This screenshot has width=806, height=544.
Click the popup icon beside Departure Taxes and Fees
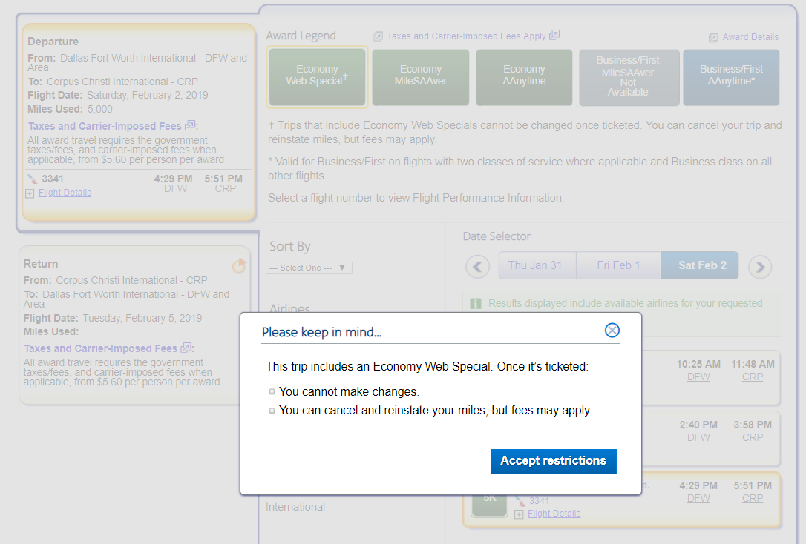190,126
